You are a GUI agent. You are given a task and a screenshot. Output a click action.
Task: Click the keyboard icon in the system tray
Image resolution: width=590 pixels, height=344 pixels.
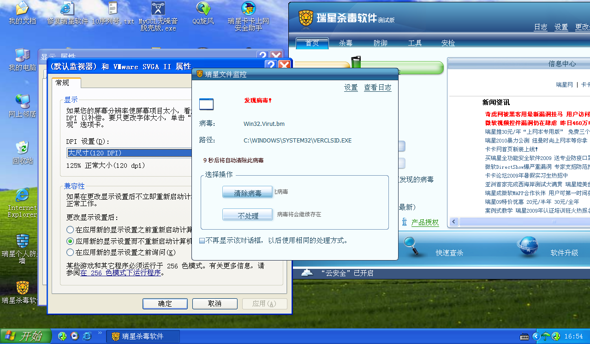[x=524, y=336]
